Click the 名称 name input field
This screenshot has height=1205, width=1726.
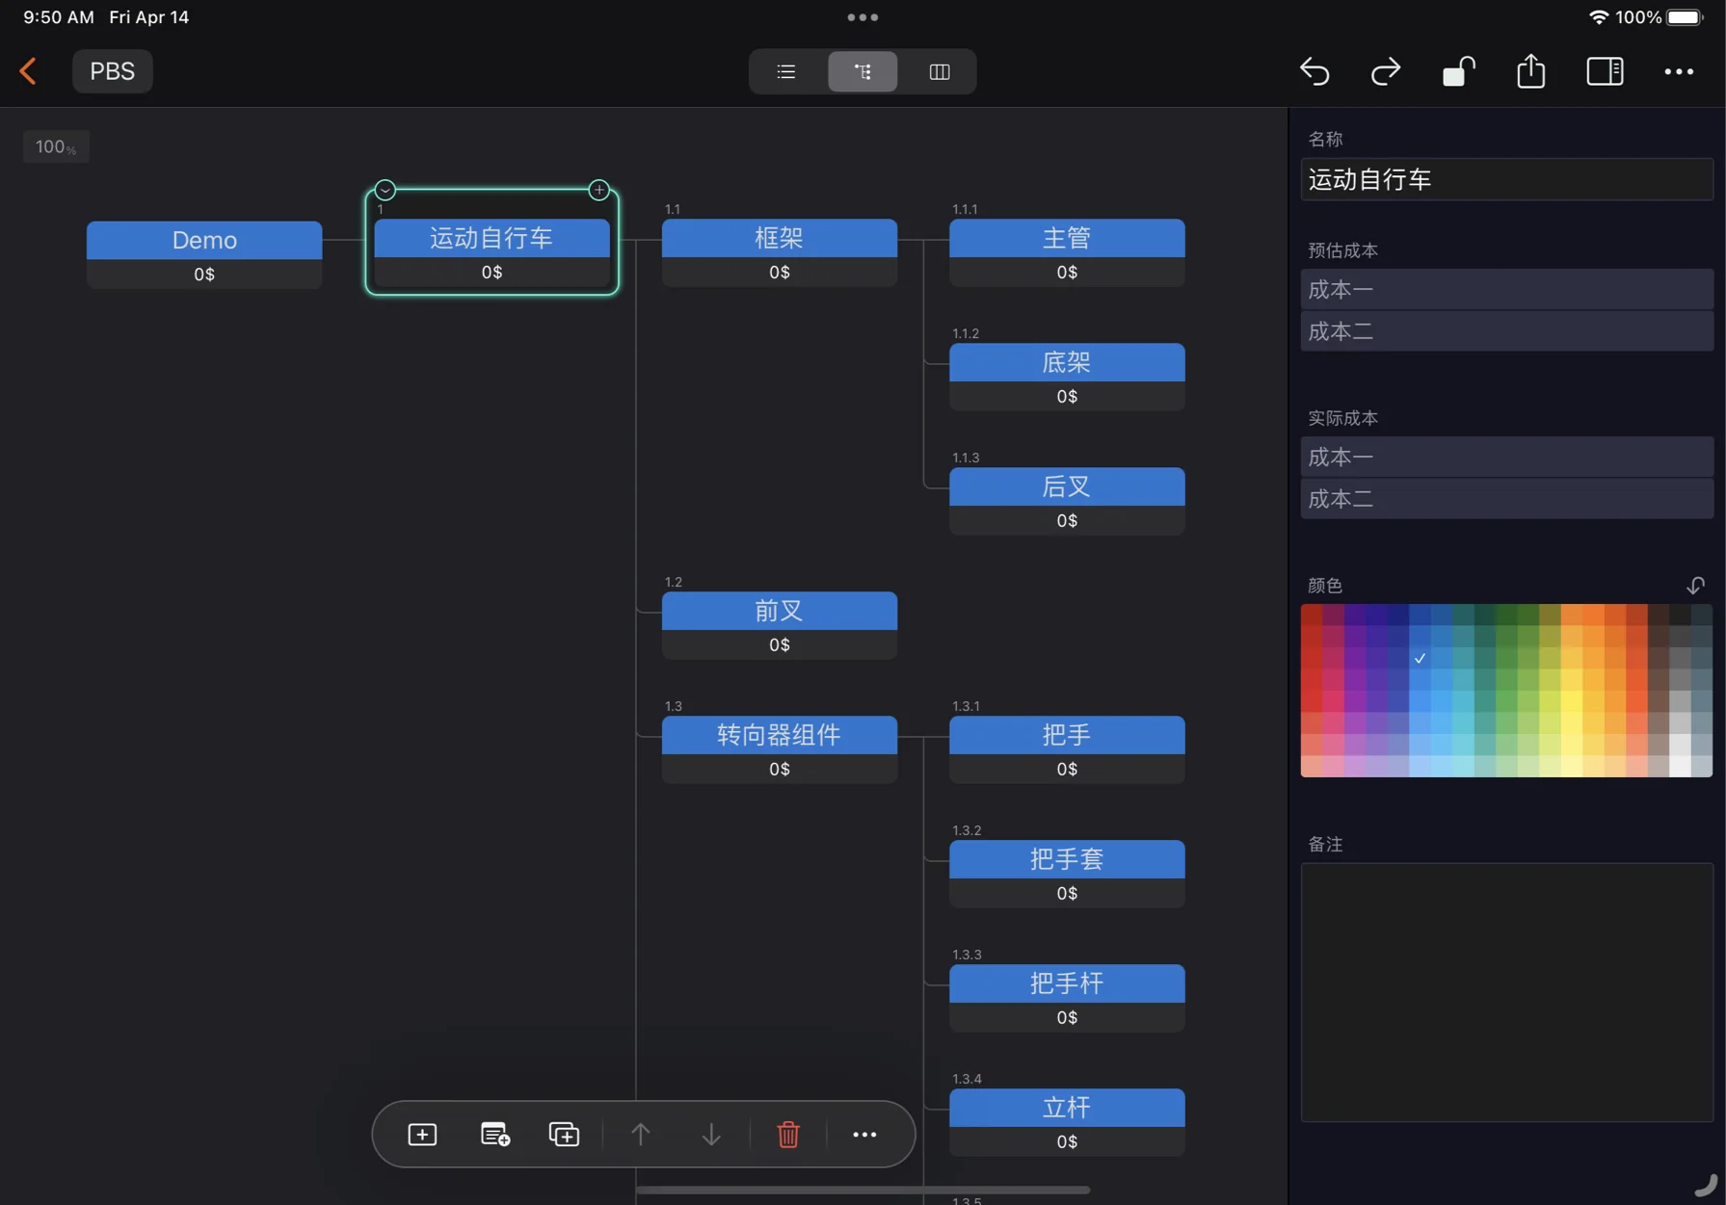(1506, 179)
